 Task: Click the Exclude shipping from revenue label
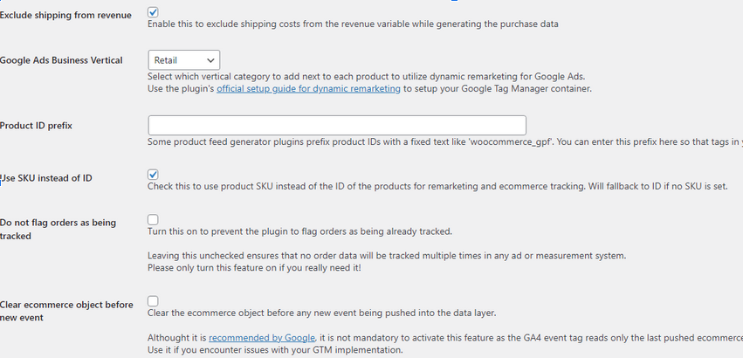[x=66, y=16]
